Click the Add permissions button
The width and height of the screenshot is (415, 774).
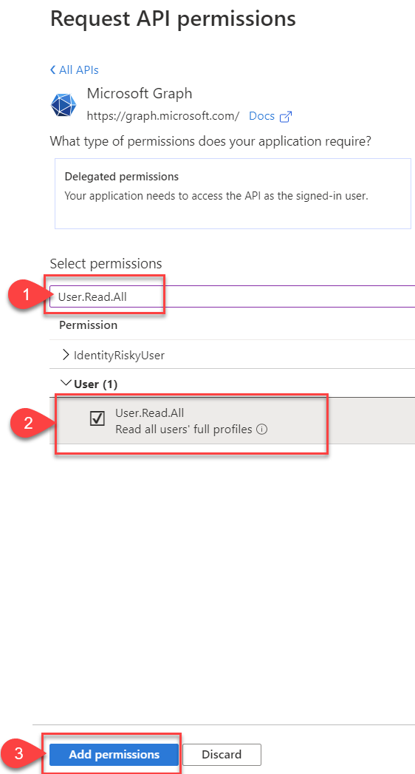[114, 754]
